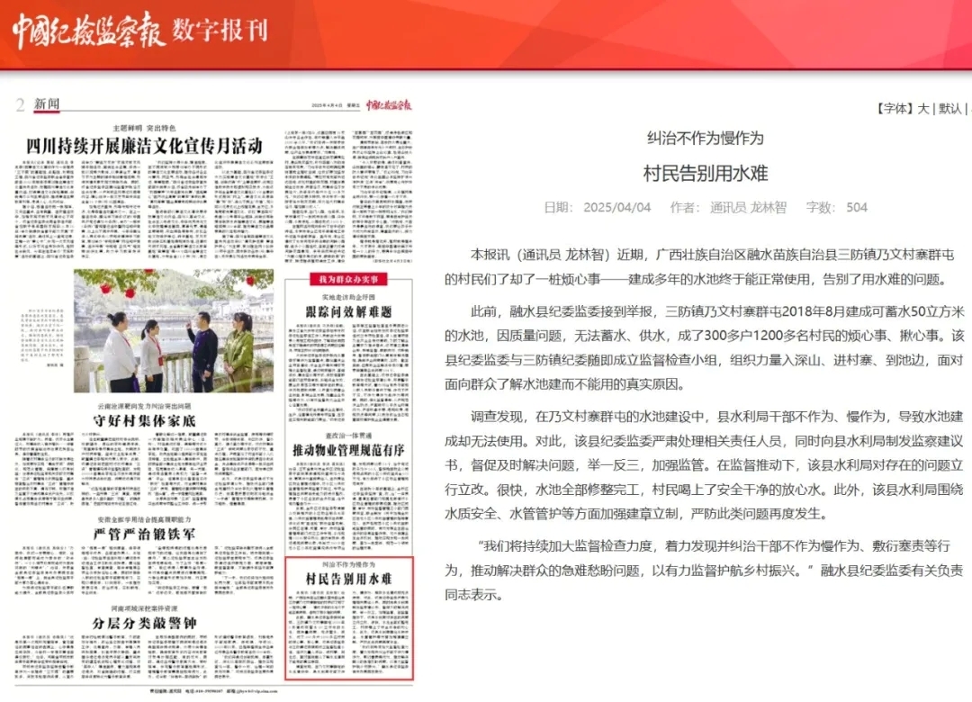This screenshot has height=702, width=972.
Task: Click the small red masthead logo on the page preview
Action: click(x=389, y=104)
